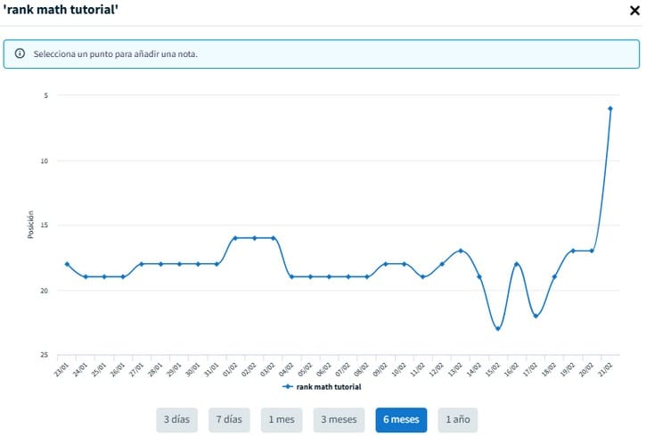Pick the 17/02 dip data point
The image size is (646, 436).
click(536, 316)
